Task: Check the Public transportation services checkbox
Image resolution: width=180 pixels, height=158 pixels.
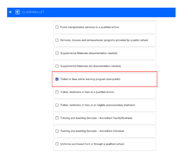Action: tap(57, 27)
